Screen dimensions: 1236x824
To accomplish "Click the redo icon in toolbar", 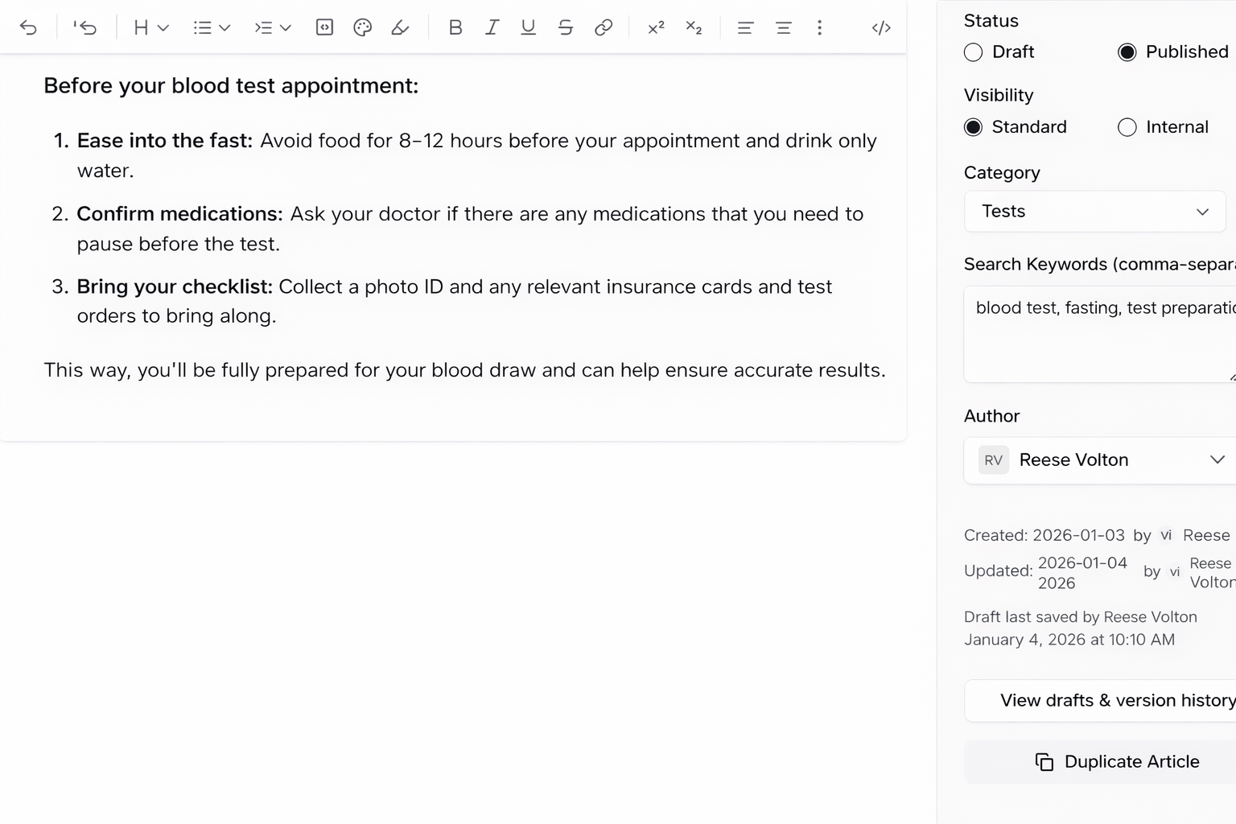I will click(x=85, y=27).
